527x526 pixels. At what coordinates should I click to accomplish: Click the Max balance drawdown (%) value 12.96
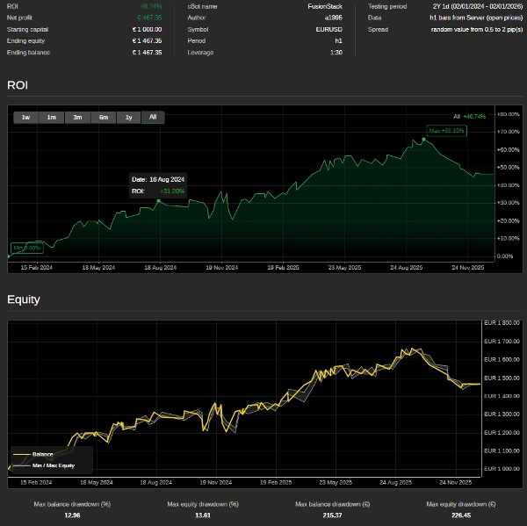[71, 517]
